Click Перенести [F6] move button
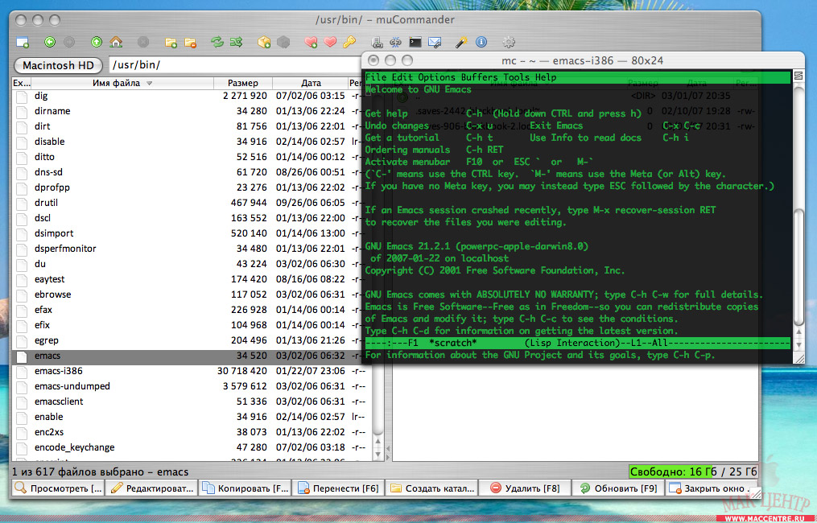817x523 pixels. pyautogui.click(x=338, y=488)
